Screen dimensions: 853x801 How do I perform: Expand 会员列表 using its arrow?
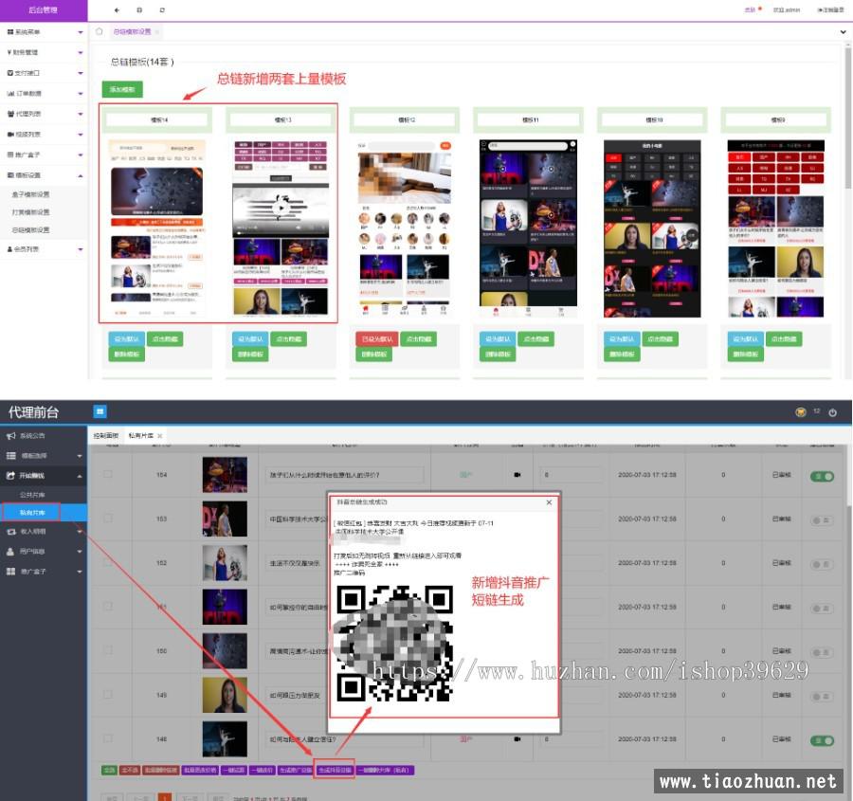click(x=81, y=249)
